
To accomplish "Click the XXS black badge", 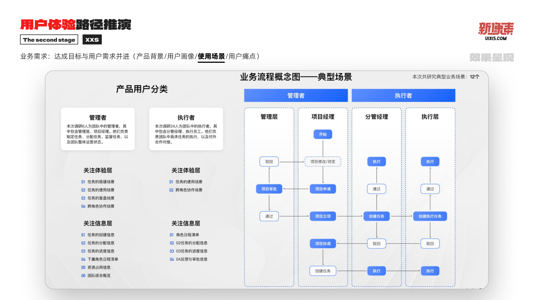I will coord(92,40).
